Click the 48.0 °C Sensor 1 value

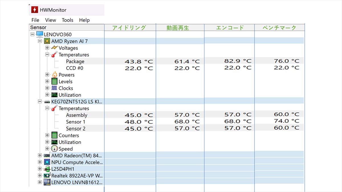139,122
